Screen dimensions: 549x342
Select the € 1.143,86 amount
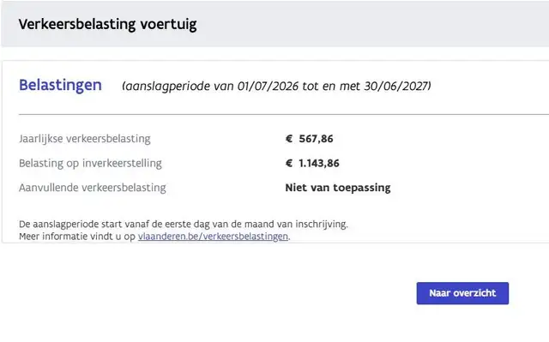312,164
